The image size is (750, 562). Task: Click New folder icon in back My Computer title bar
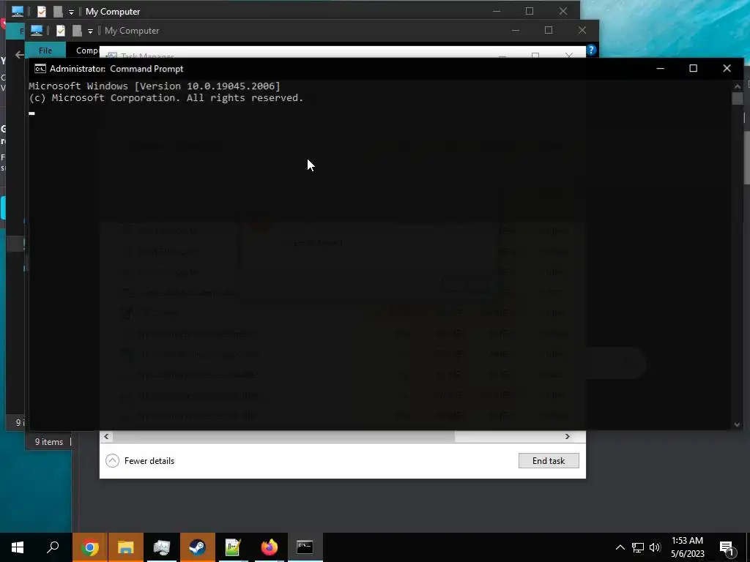pos(58,12)
